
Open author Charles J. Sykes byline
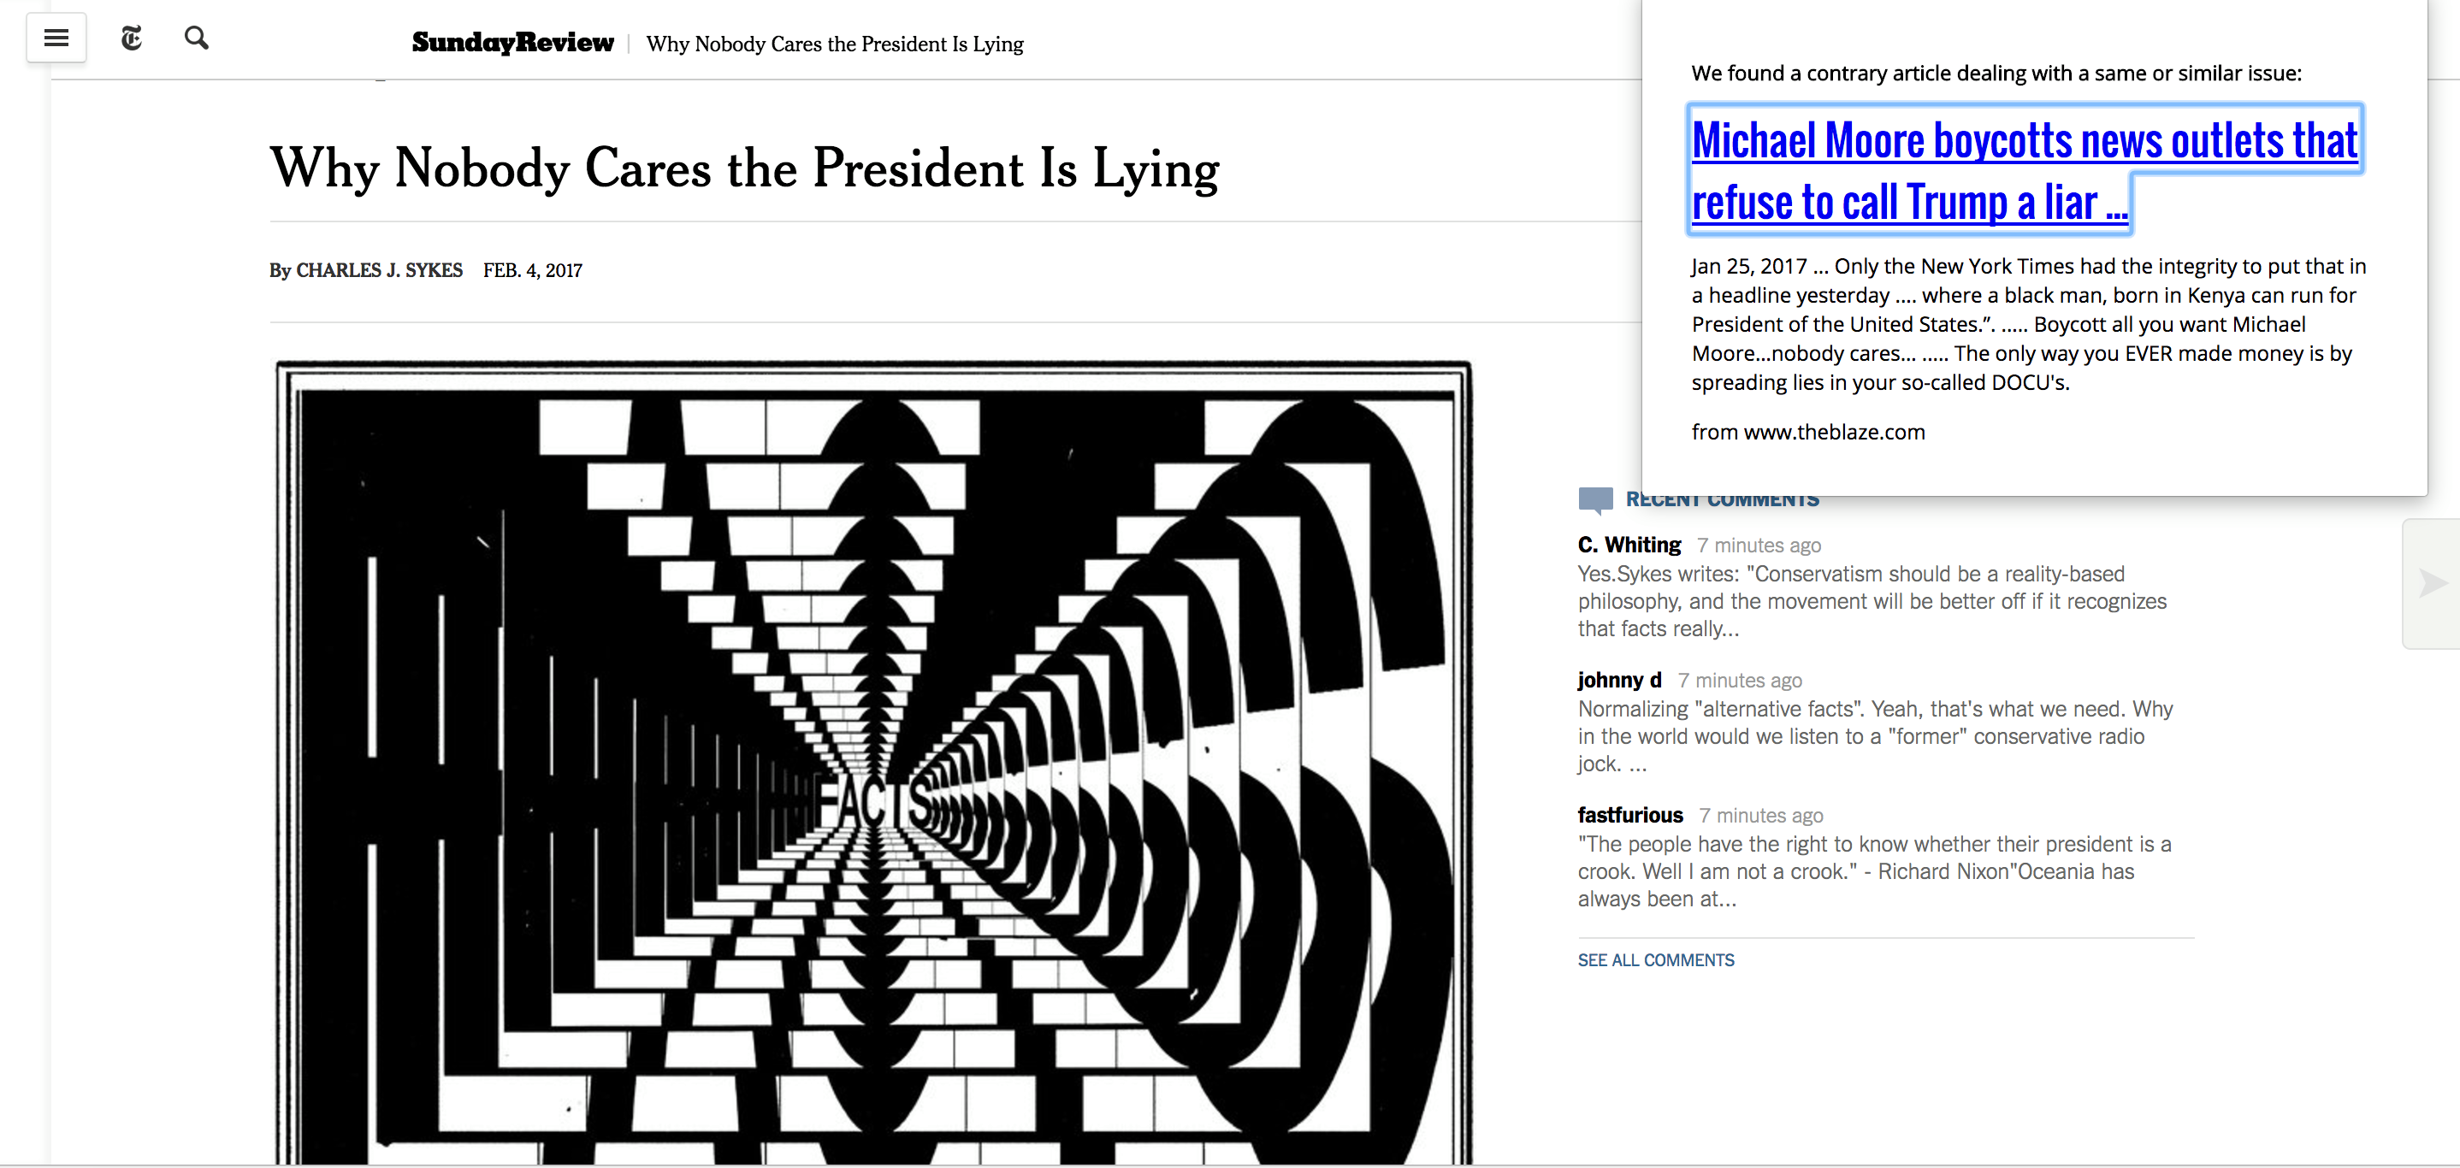tap(379, 270)
